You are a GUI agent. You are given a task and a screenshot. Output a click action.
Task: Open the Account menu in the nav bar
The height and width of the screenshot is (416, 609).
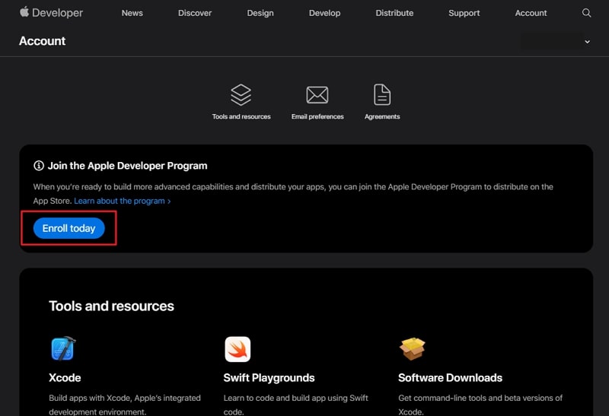point(531,13)
